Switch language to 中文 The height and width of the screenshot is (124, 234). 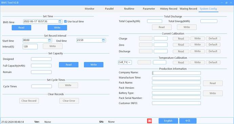[x=188, y=121]
